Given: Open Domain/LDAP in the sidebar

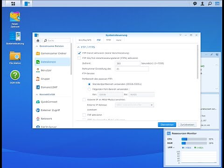Looking at the screenshot, I should pos(53,87).
